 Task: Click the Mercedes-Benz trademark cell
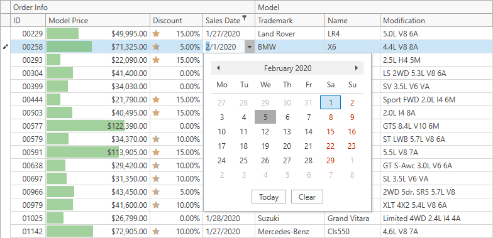[x=290, y=232]
